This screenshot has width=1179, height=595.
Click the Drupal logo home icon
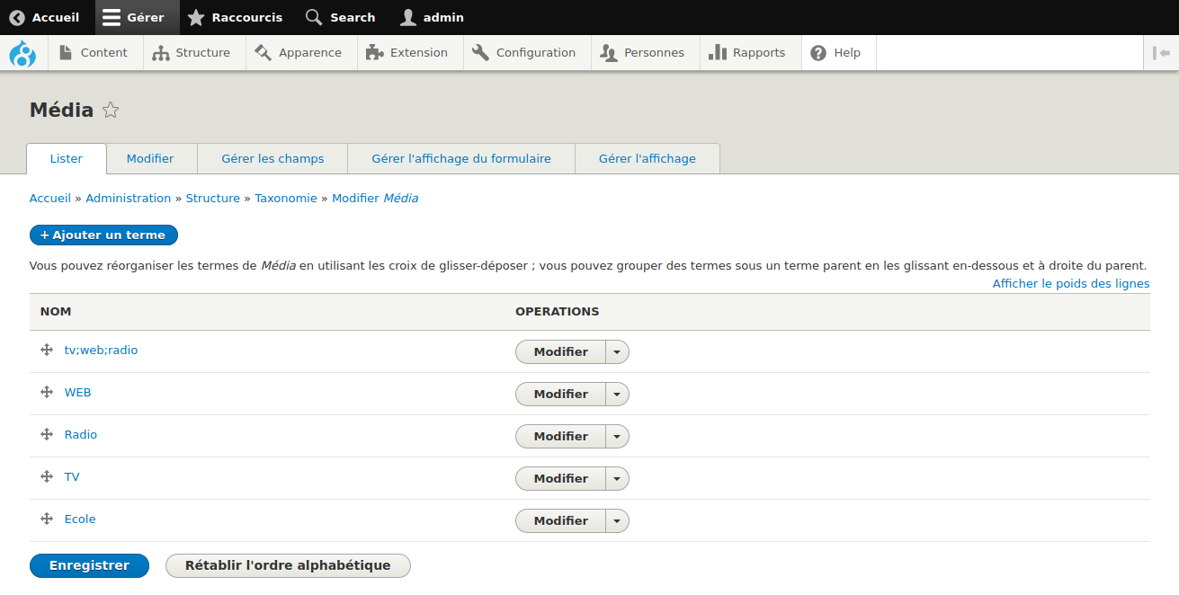coord(22,53)
